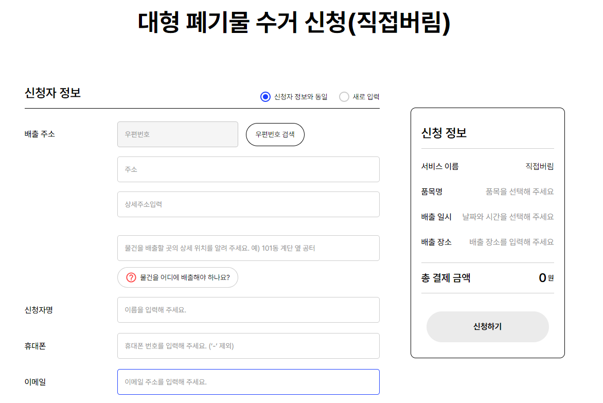Select the 휴대폰 phone number field
Screen dimensions: 603x403
pos(249,345)
